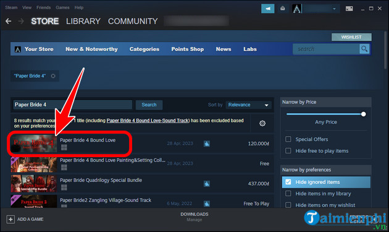Image resolution: width=389 pixels, height=232 pixels.
Task: Click the profile avatar in title bar
Action: coord(297,9)
